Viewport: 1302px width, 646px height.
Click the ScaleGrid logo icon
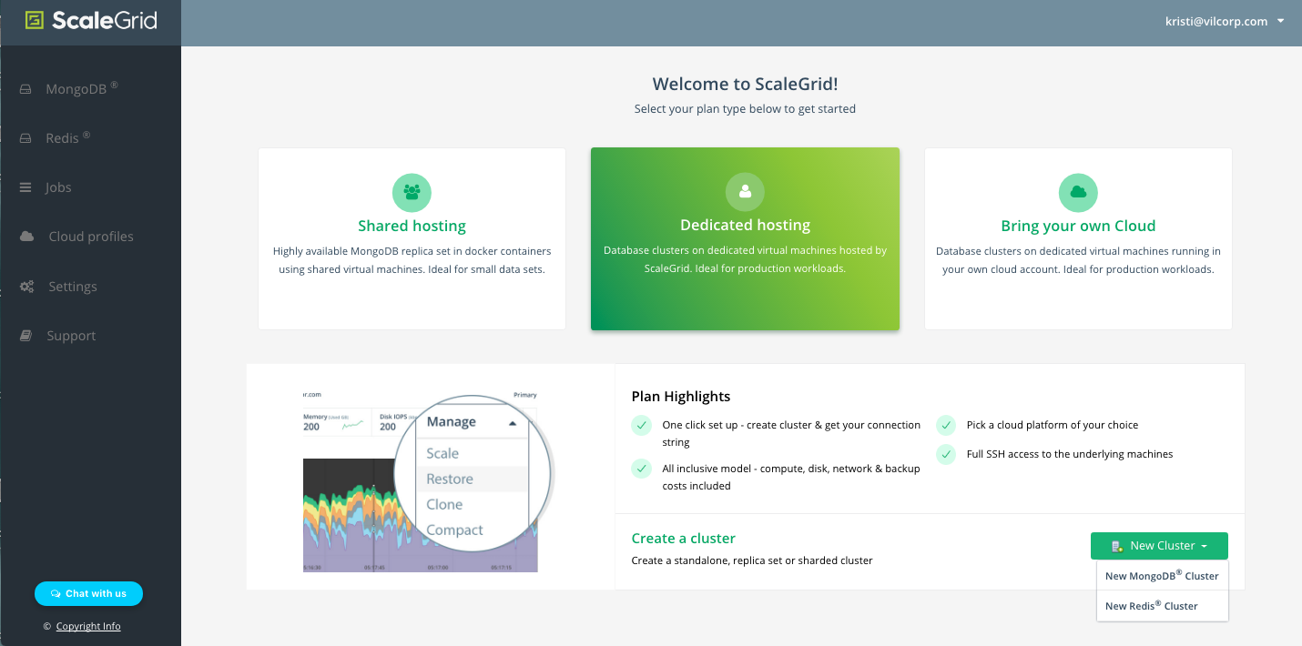[x=35, y=21]
